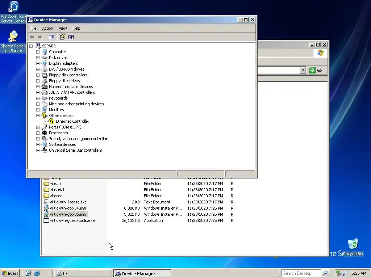Launch Internet Explorer from the quick launch
The height and width of the screenshot is (278, 371).
(37, 273)
